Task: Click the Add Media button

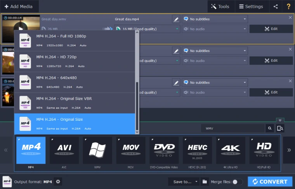Action: (x=19, y=6)
